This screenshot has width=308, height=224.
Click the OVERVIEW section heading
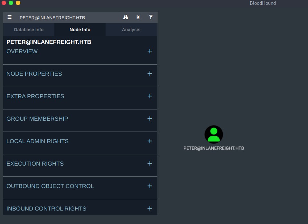click(22, 51)
